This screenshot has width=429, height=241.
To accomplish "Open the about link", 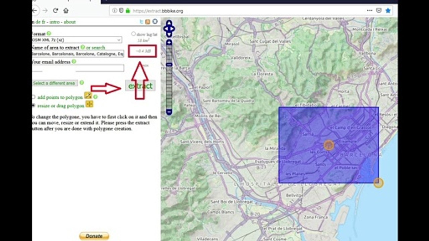I will pos(70,22).
